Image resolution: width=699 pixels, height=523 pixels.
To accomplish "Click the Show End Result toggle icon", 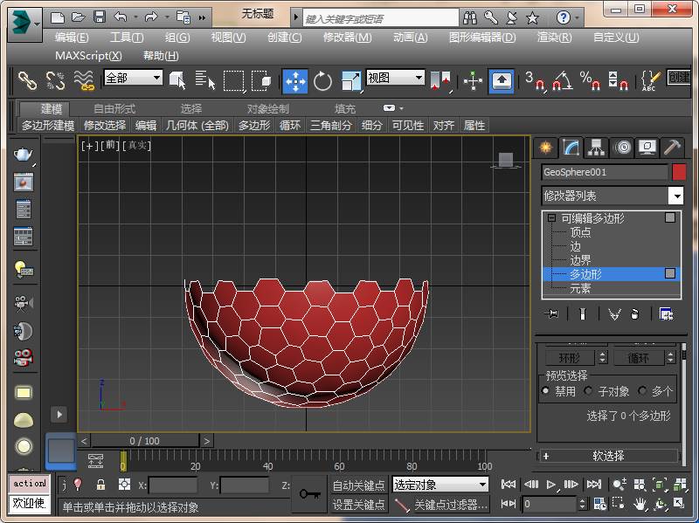I will click(582, 314).
